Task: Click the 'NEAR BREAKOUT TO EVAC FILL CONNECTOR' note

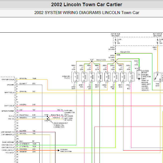Action: 61,125
